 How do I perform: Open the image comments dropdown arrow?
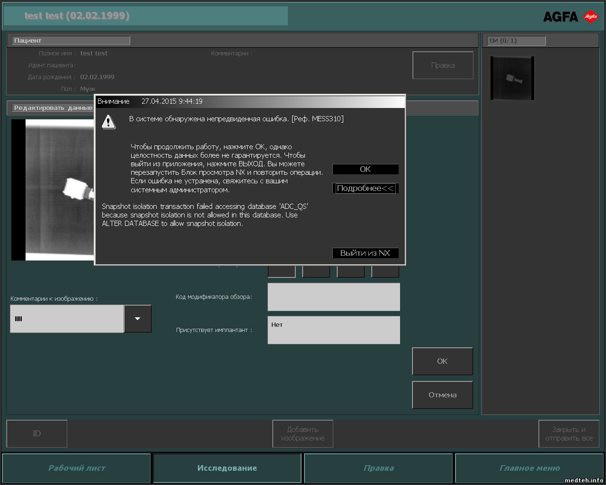point(138,319)
